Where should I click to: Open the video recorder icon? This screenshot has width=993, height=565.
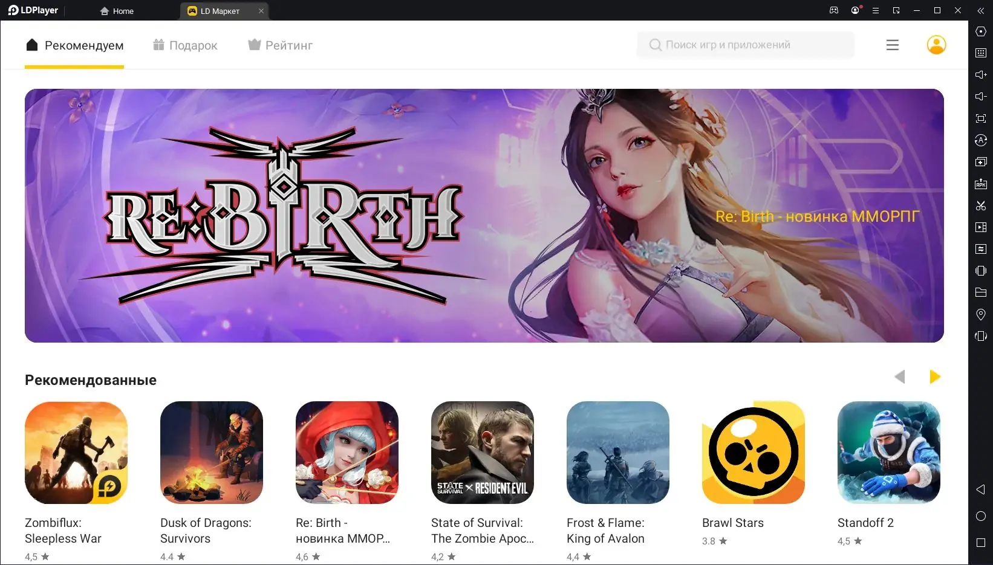point(981,227)
